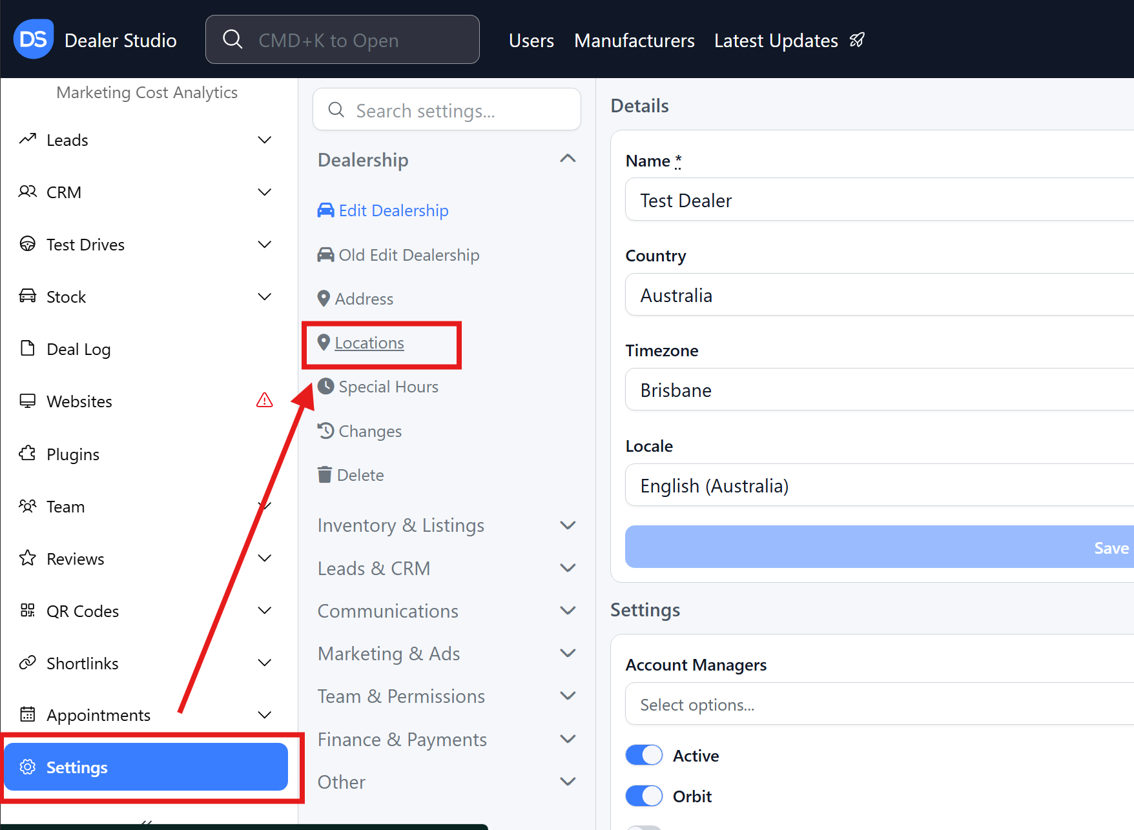Expand the Inventory & Listings group
This screenshot has width=1134, height=830.
coord(568,525)
